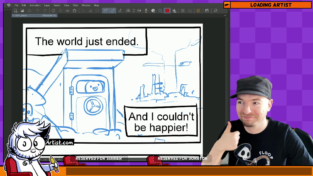Click the animation clapperboard icon

[x=207, y=11]
